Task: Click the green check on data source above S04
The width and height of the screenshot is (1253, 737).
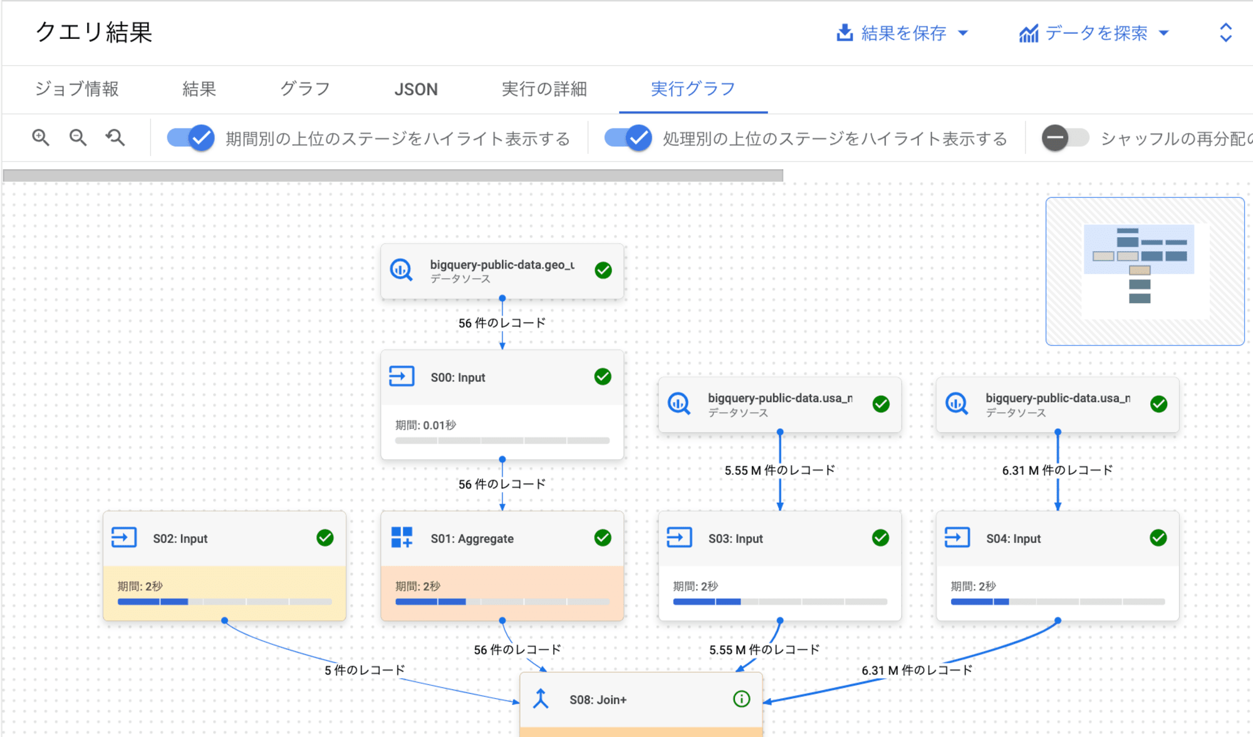Action: 1159,404
